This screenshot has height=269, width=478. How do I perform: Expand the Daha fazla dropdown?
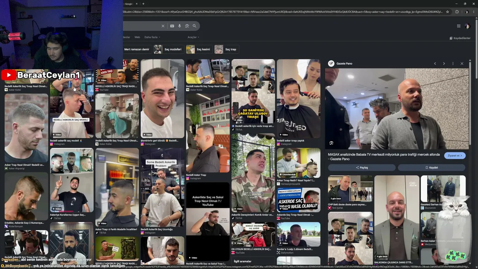coord(152,37)
